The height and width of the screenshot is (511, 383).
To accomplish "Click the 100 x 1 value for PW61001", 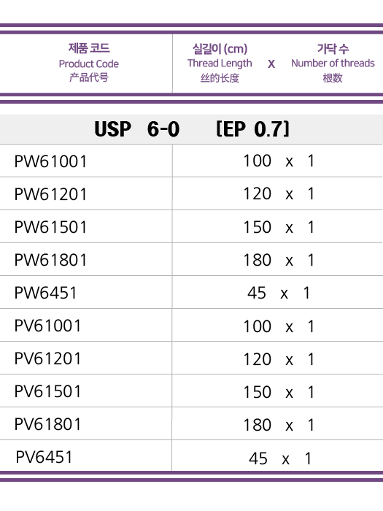I will pos(279,161).
